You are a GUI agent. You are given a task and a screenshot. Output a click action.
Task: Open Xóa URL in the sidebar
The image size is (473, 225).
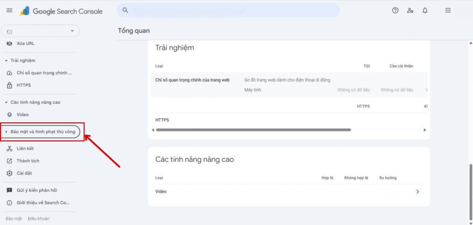coord(25,43)
